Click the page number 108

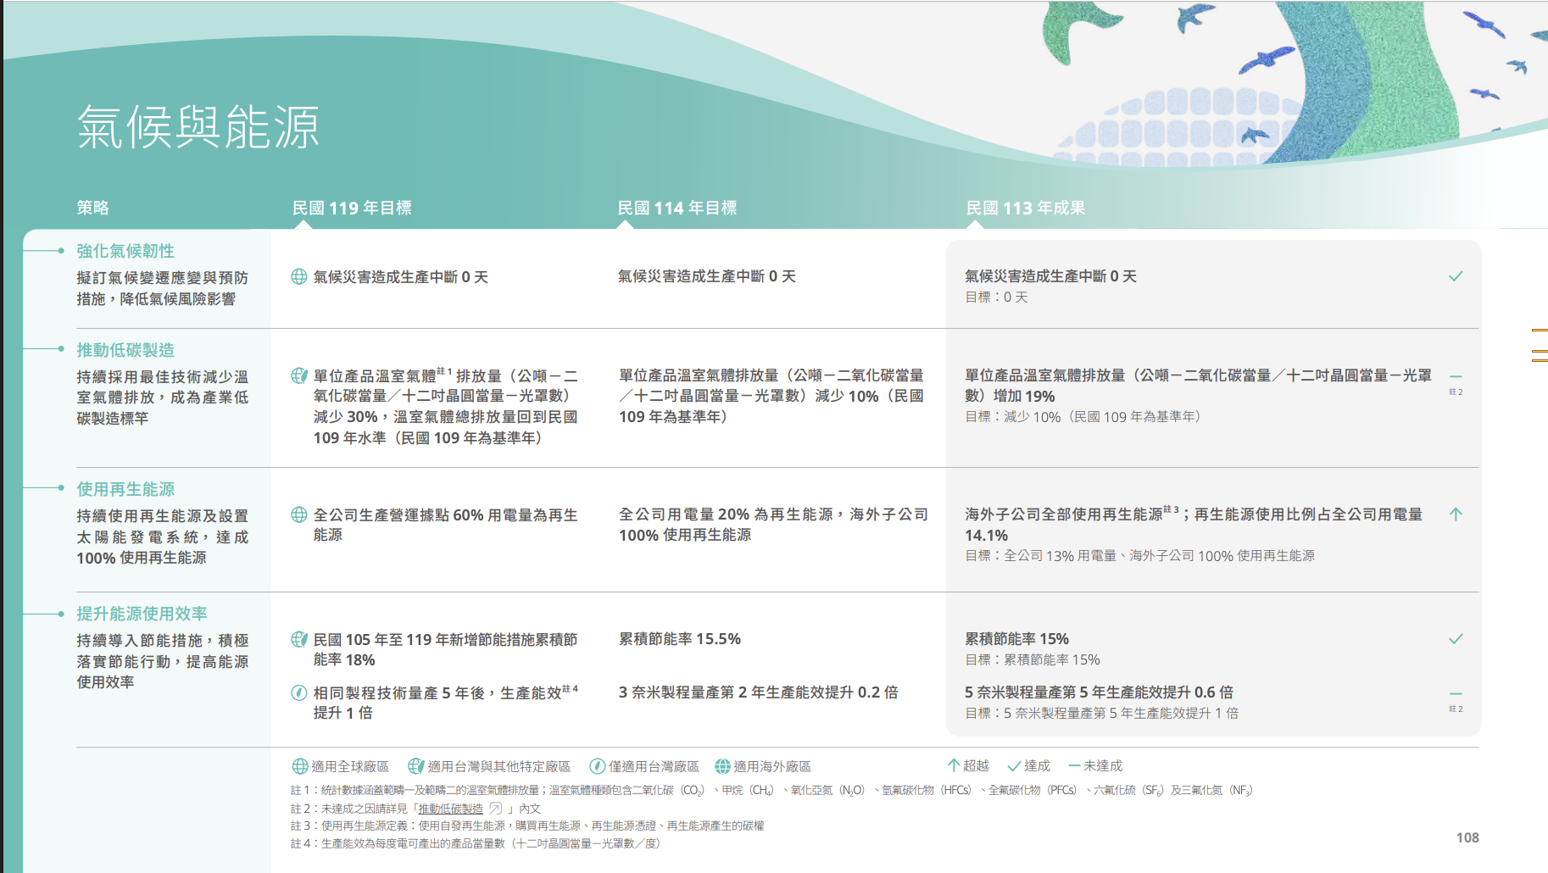[x=1467, y=837]
